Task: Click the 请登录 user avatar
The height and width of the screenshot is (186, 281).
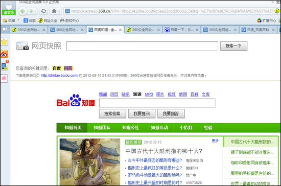Action: 9,8
